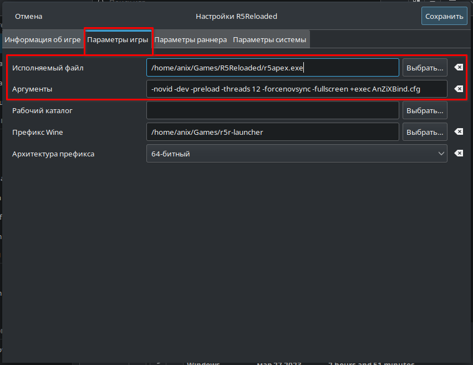
Task: Go to the Параметры системы tab
Action: pyautogui.click(x=269, y=40)
